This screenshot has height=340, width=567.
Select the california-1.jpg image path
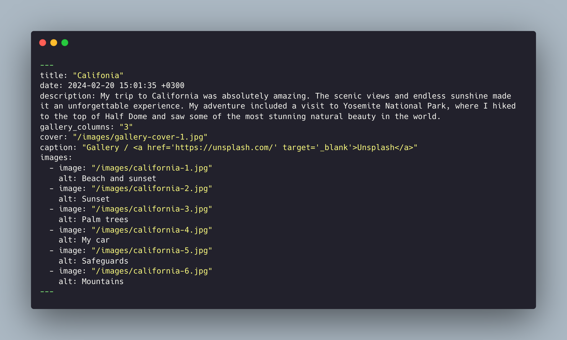click(152, 168)
